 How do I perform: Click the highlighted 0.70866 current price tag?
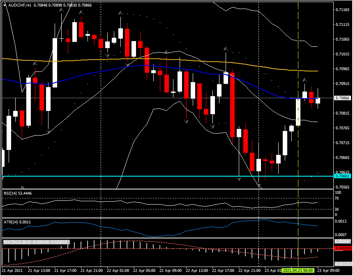342,99
